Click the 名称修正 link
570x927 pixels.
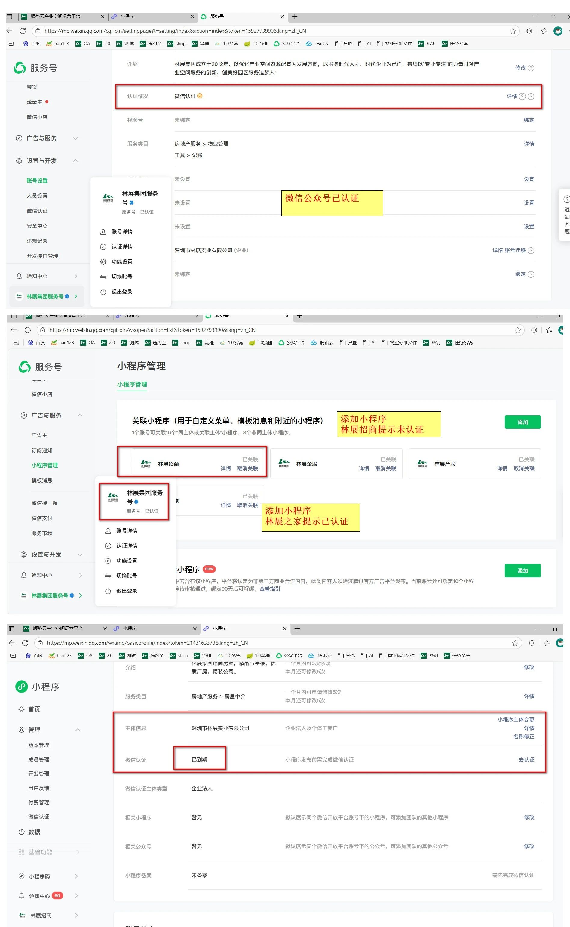[524, 737]
